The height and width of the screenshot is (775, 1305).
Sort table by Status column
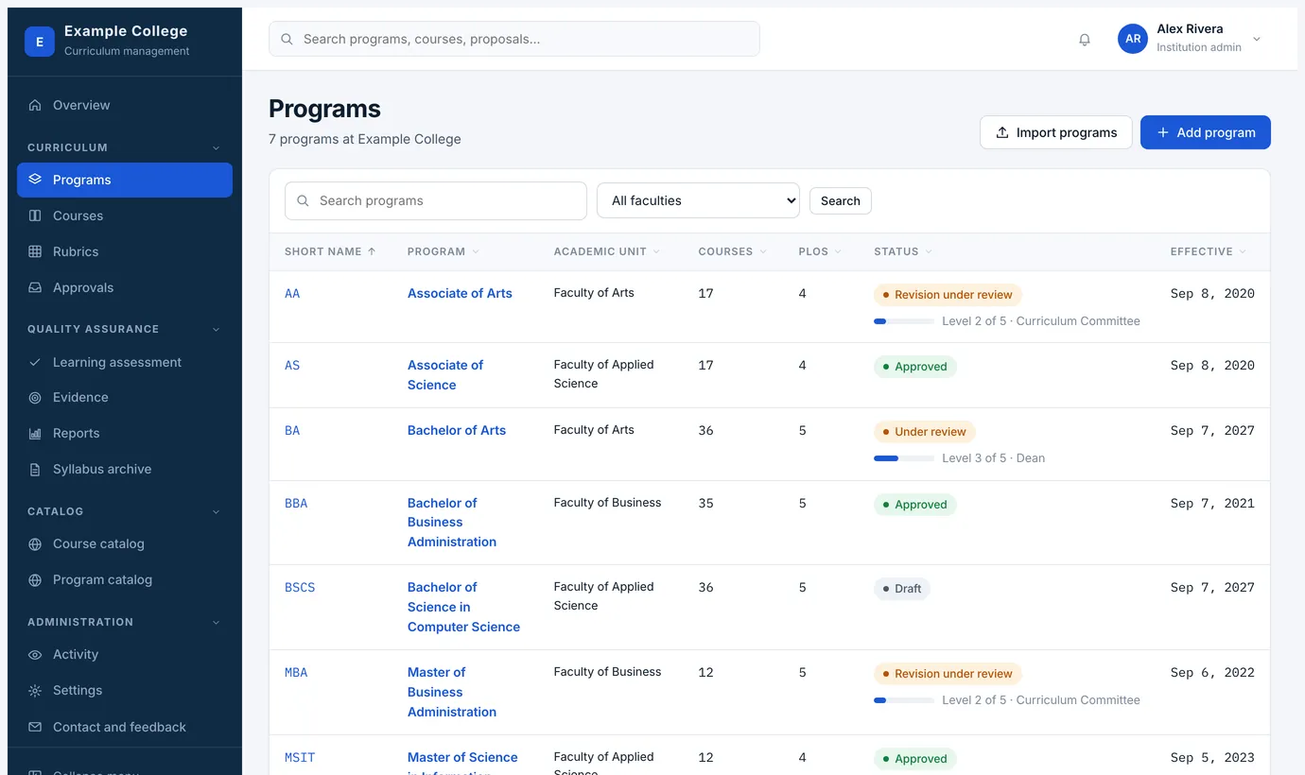[x=903, y=251]
